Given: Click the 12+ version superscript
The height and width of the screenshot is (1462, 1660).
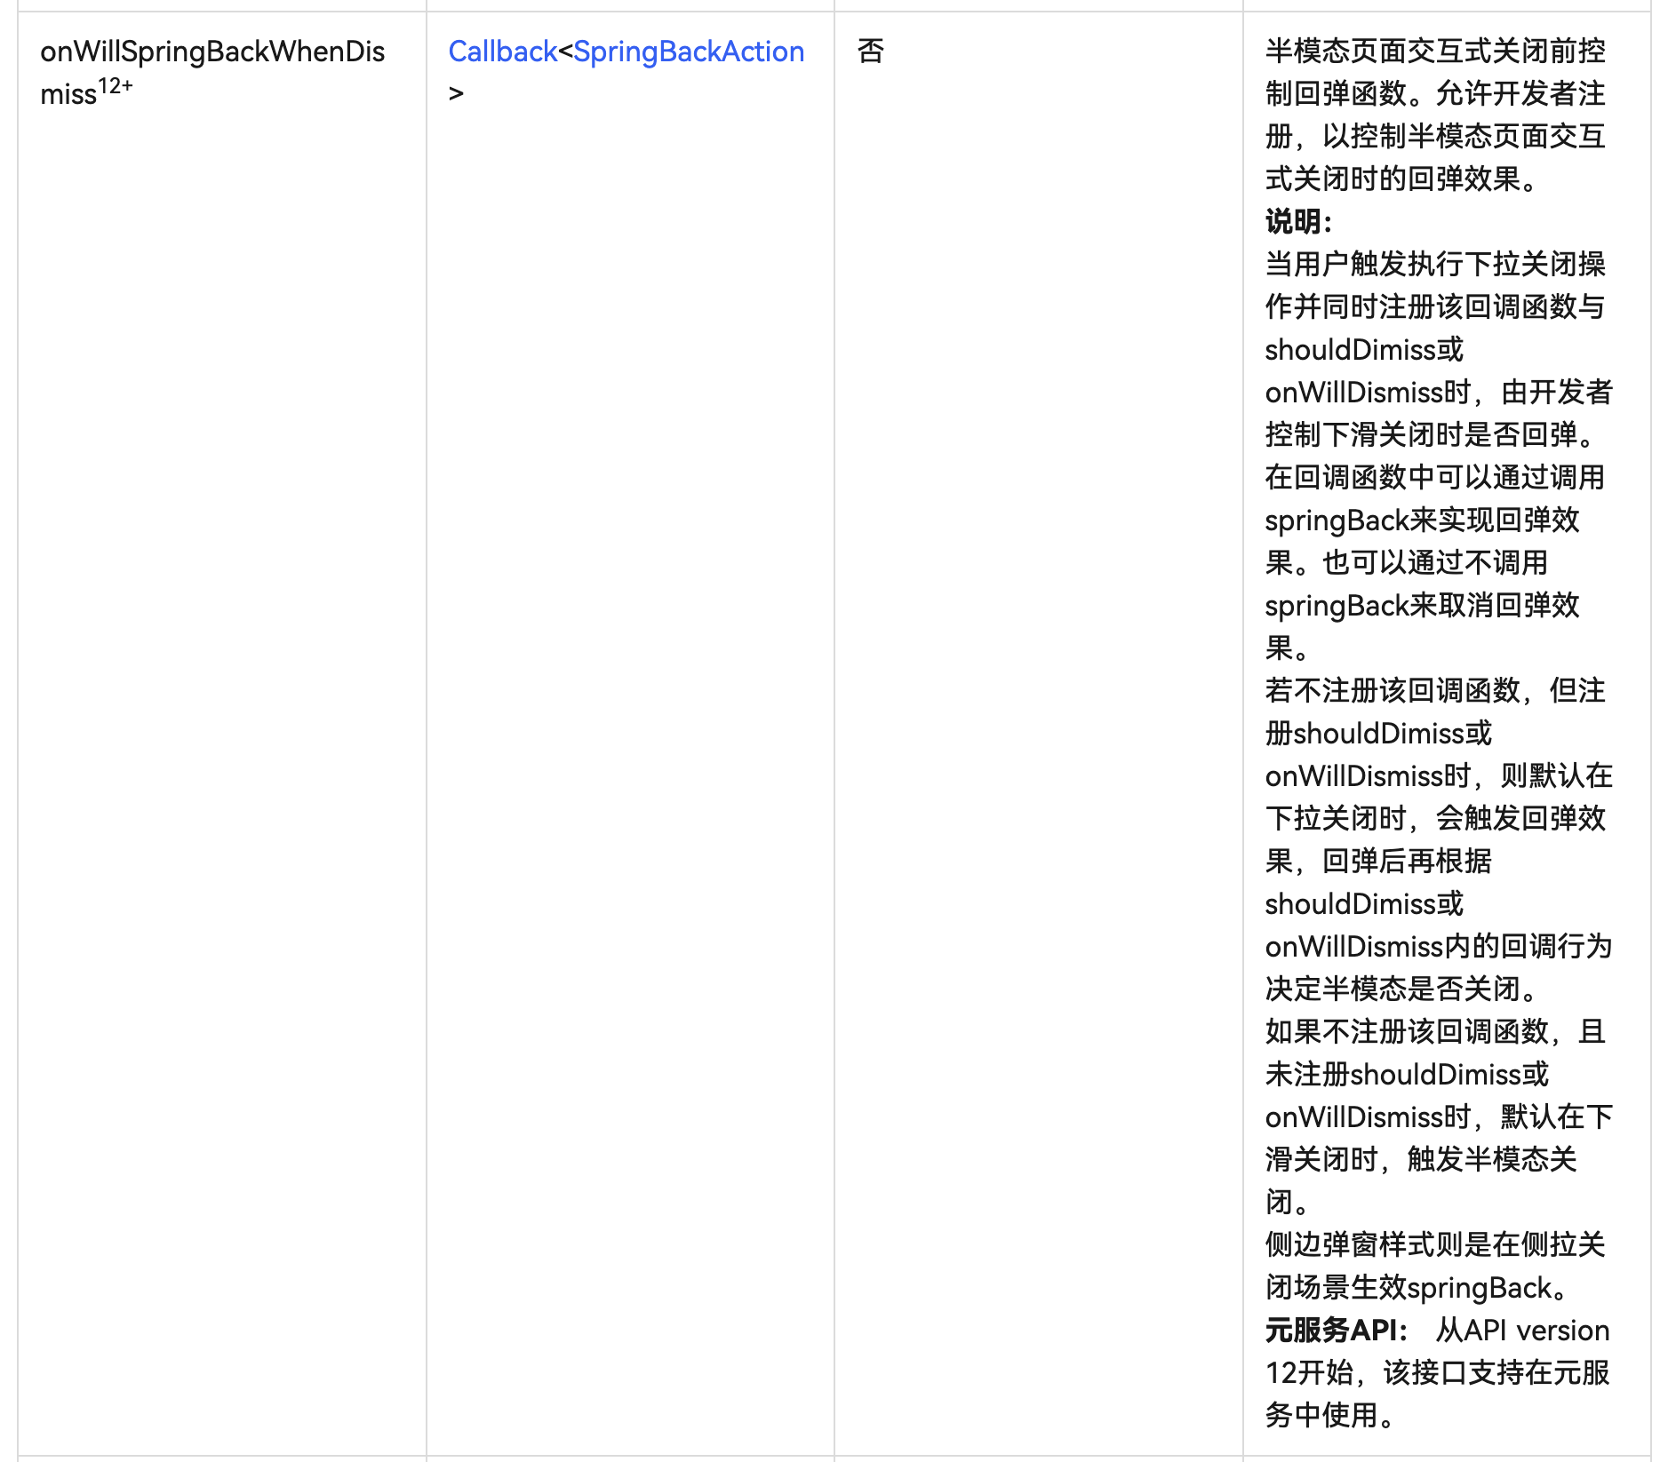Looking at the screenshot, I should point(116,86).
